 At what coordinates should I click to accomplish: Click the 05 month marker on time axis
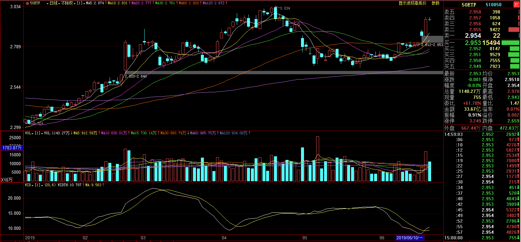pos(305,238)
